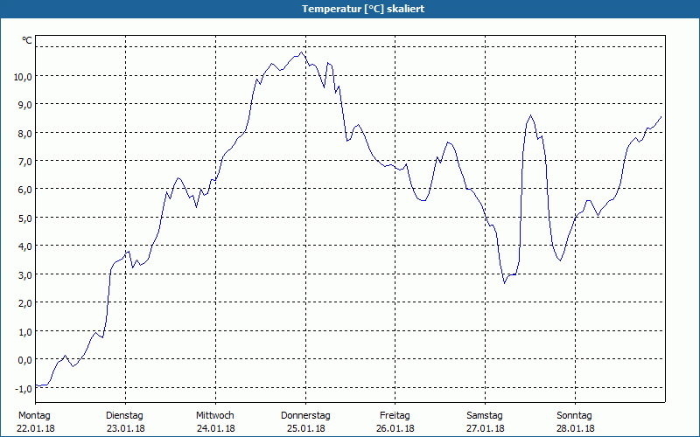Screen dimensions: 700x437
Task: Select the date 22.01.18
Action: (x=36, y=428)
